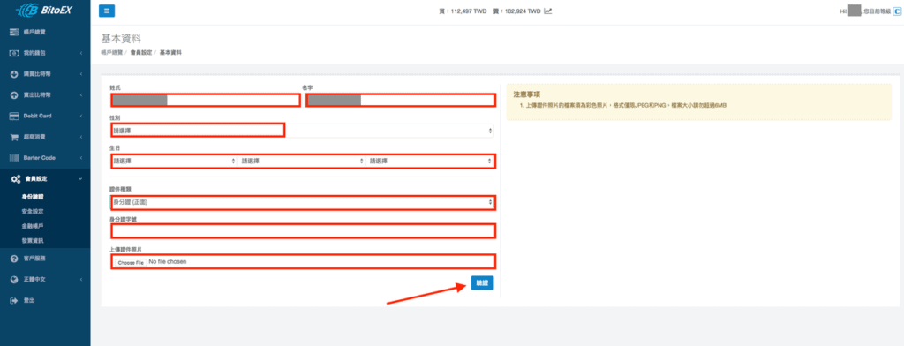
Task: Toggle the sidebar with the hamburger button
Action: 107,11
